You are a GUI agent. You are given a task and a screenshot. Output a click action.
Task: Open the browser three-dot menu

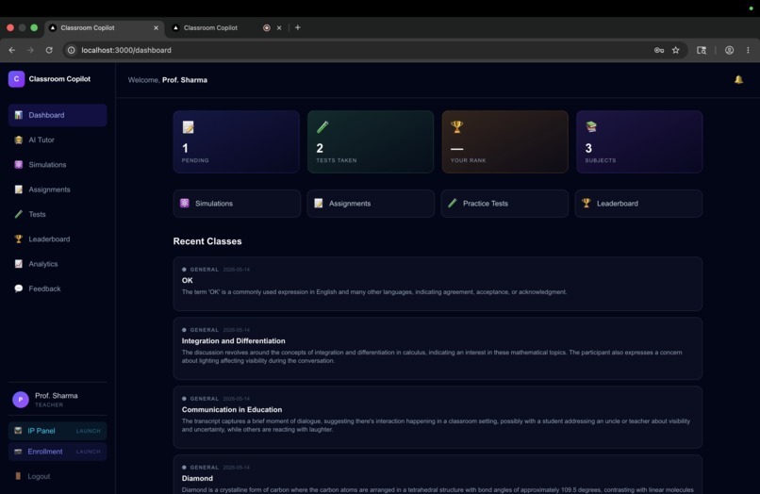point(748,50)
